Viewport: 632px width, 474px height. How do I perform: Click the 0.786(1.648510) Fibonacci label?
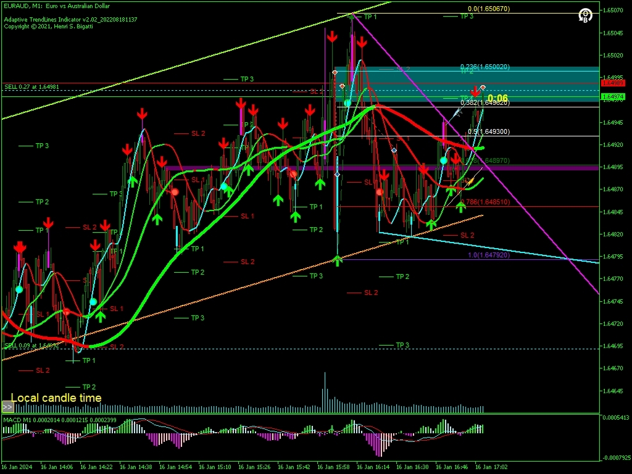click(485, 202)
